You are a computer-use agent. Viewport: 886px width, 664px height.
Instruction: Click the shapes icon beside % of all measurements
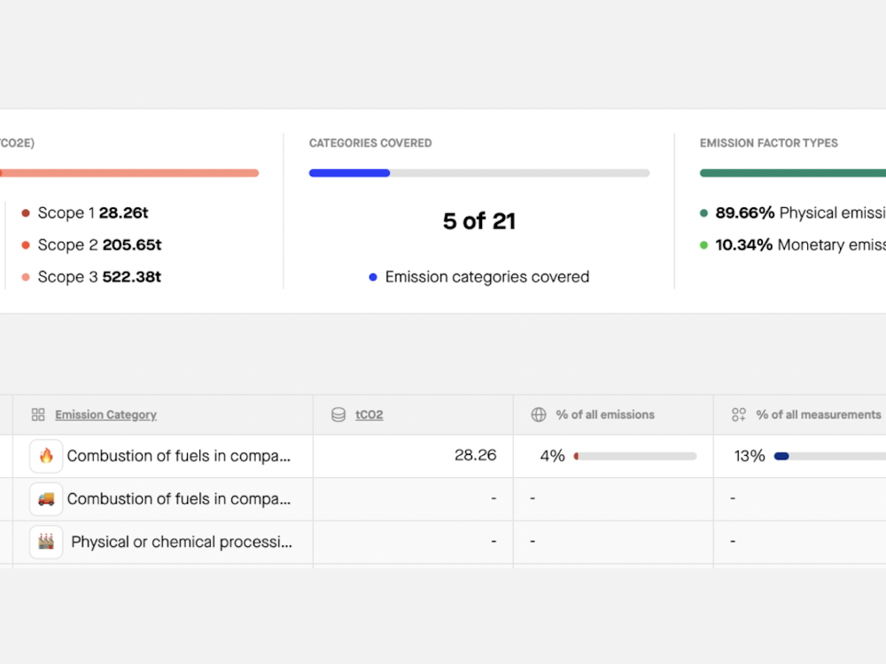coord(738,415)
